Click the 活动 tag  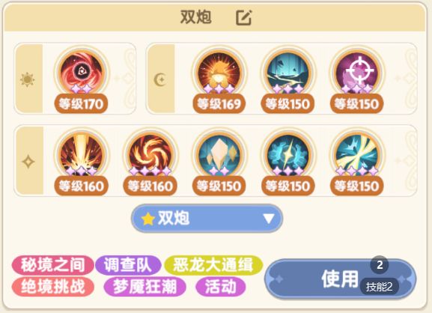coord(220,287)
